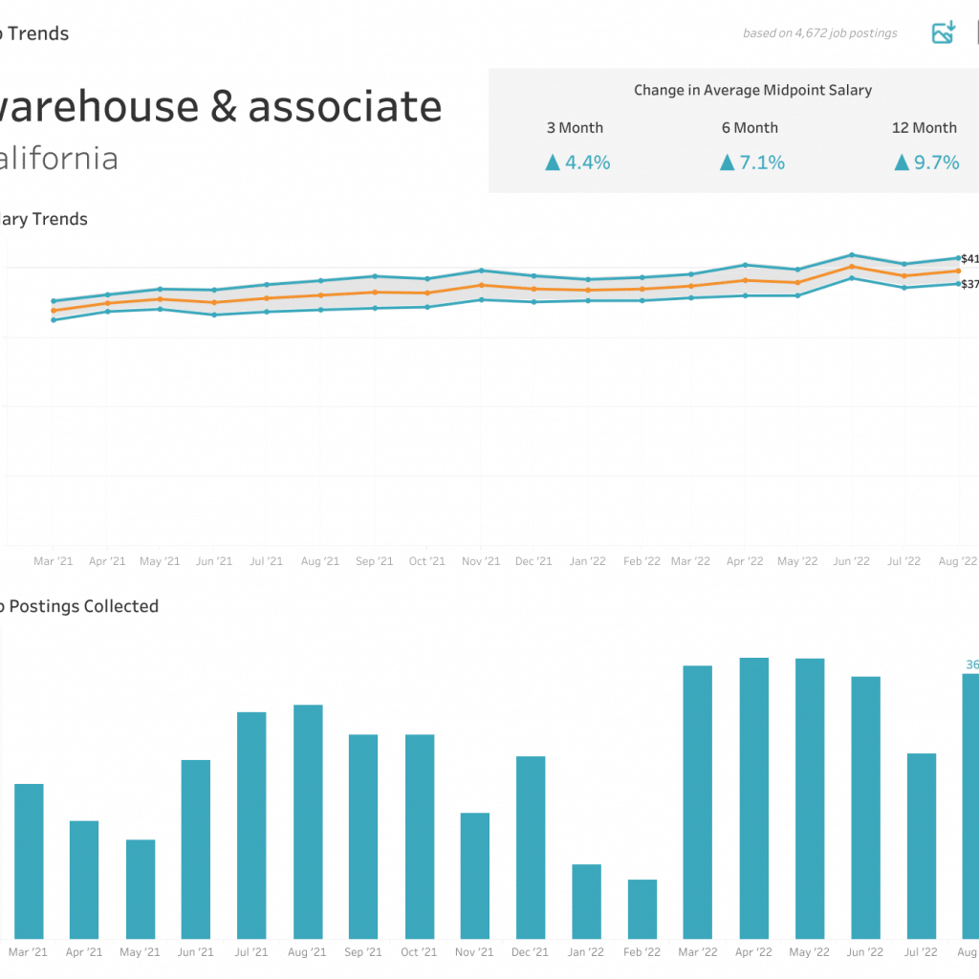Click orange midpoint data point for Aug '22
This screenshot has height=979, width=979.
click(x=958, y=271)
